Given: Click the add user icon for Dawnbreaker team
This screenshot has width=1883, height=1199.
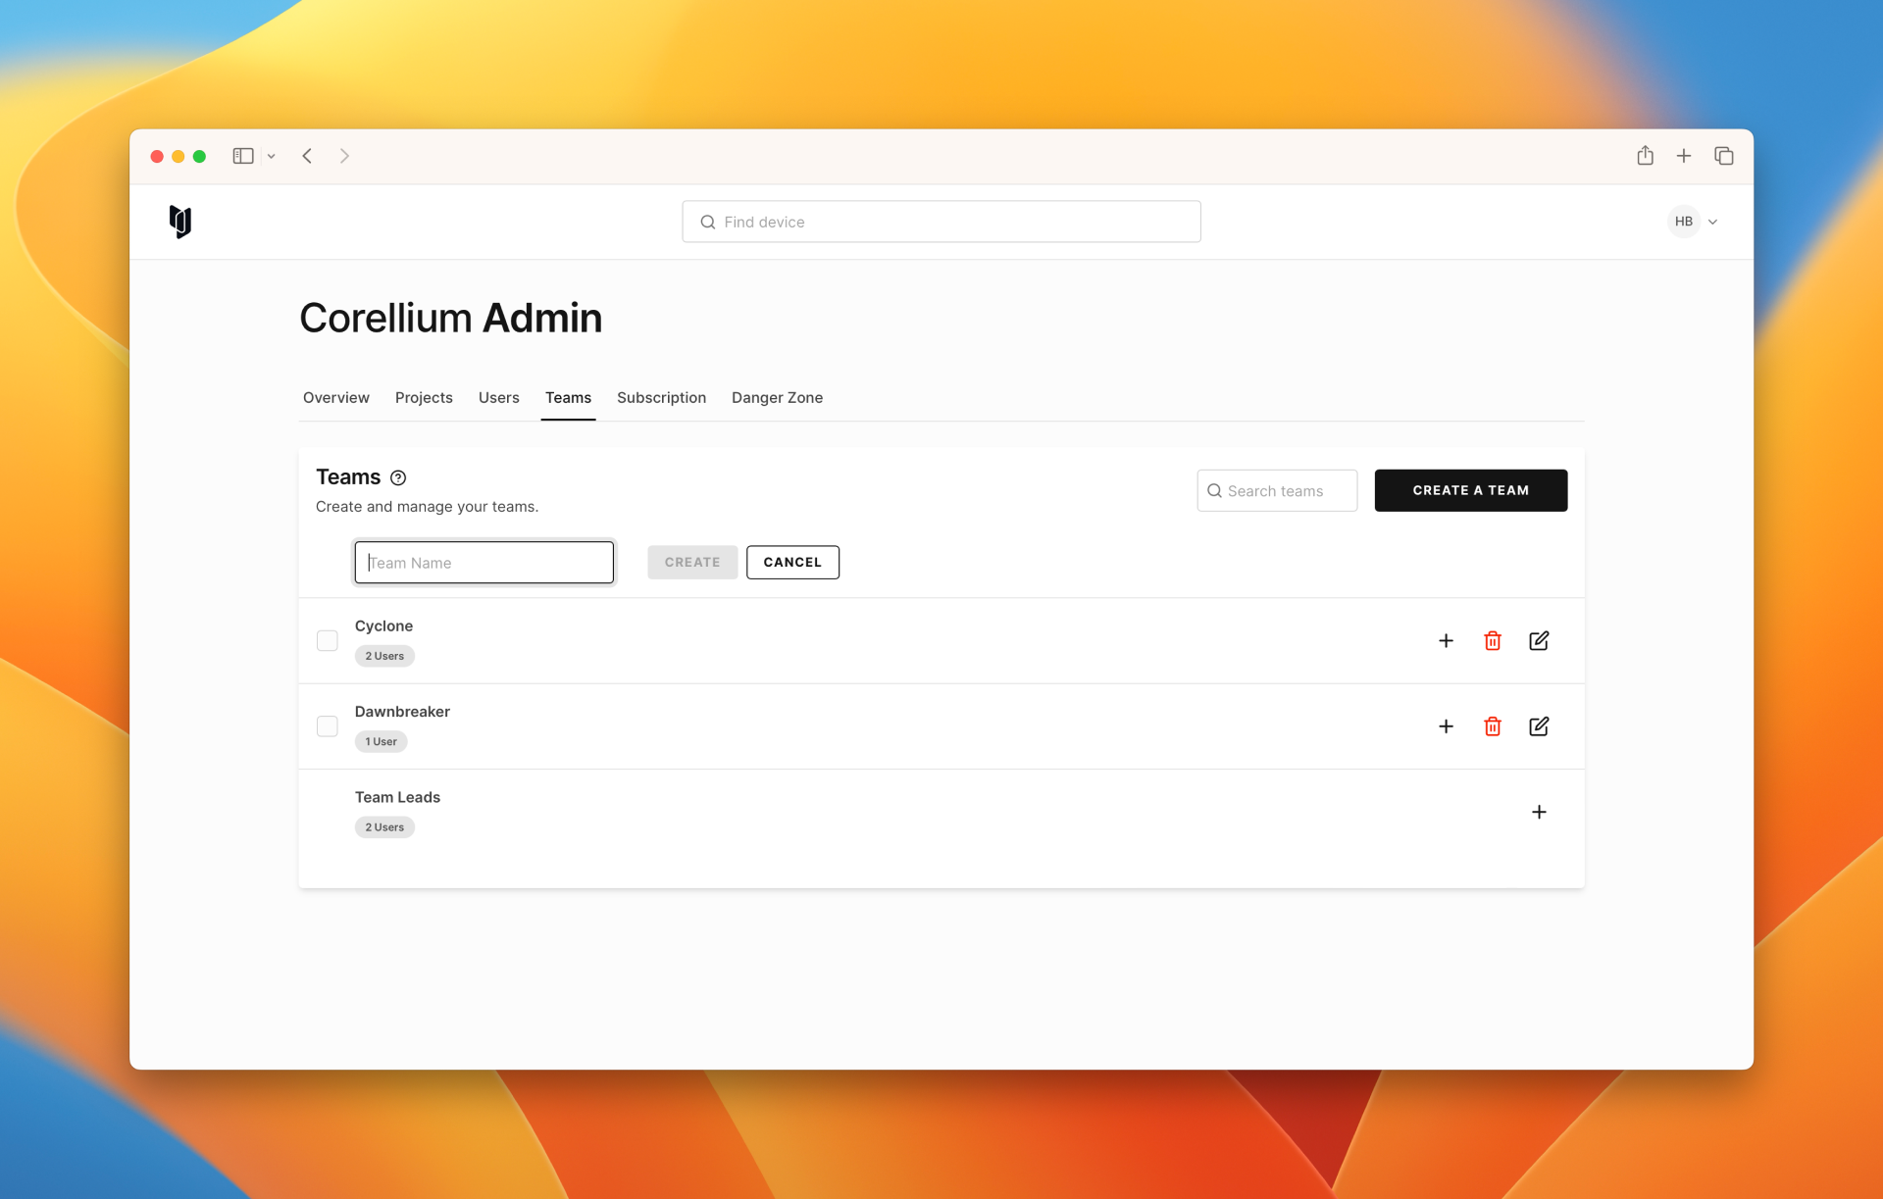Looking at the screenshot, I should [x=1446, y=725].
